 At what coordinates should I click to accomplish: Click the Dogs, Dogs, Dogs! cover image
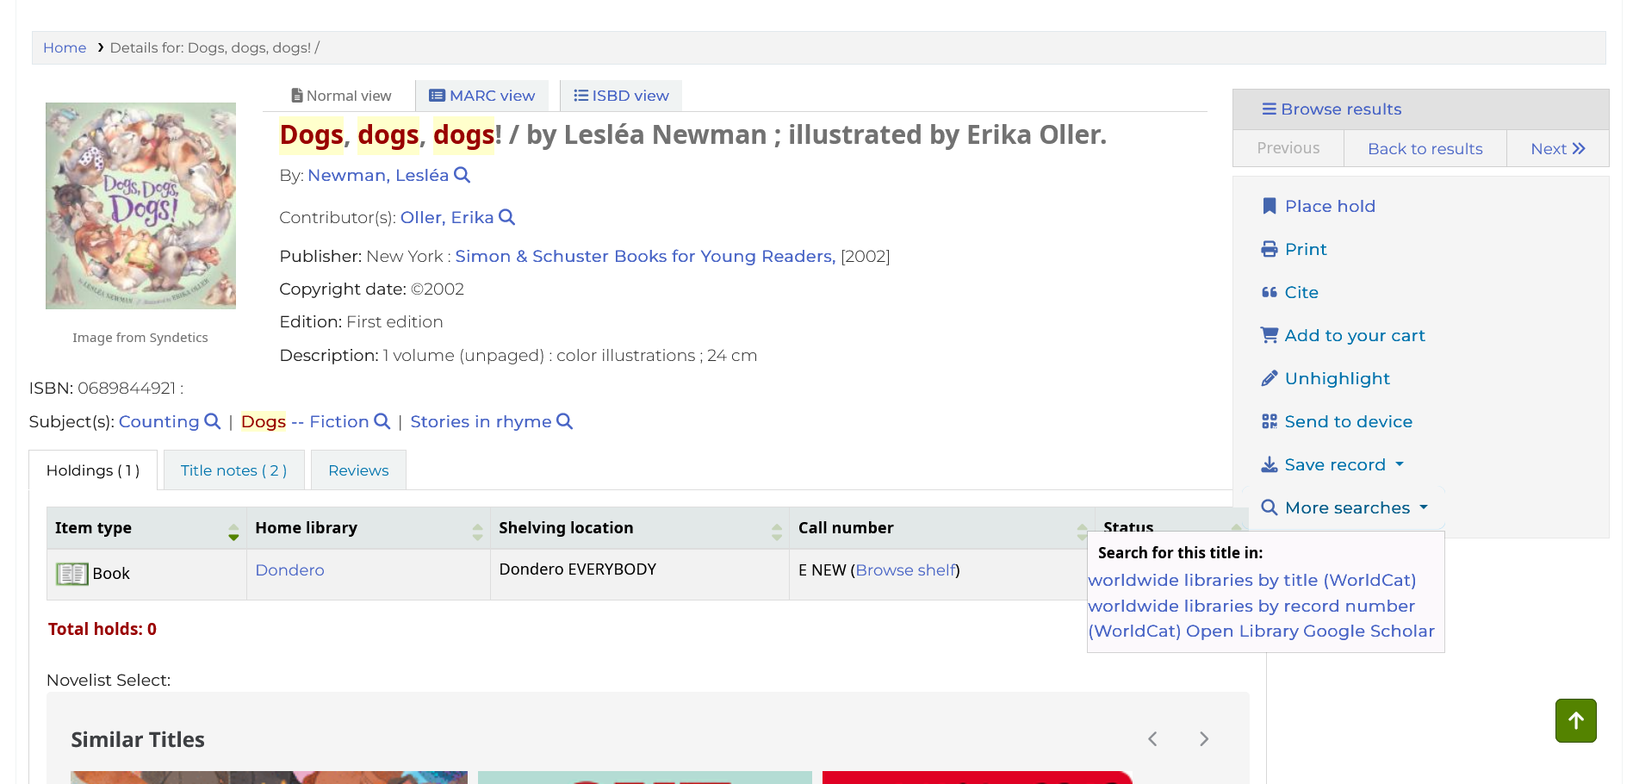point(140,206)
